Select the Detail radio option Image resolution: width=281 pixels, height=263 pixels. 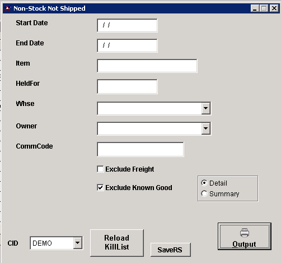point(204,183)
